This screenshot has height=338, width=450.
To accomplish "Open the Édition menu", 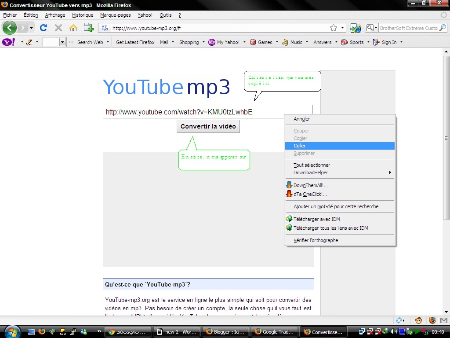I will pos(31,15).
